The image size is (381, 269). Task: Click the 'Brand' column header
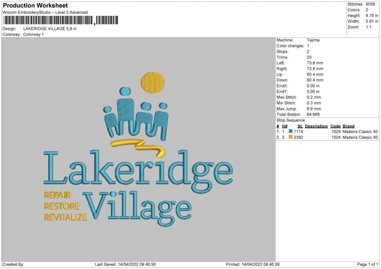click(349, 126)
